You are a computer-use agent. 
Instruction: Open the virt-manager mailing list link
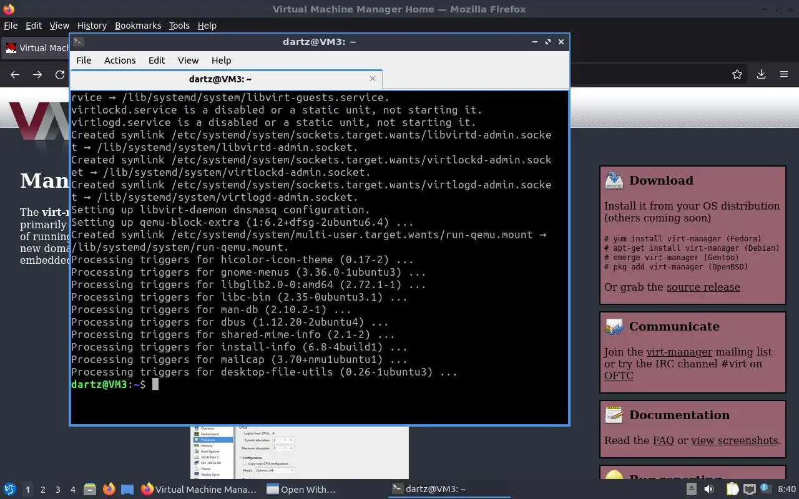pos(679,352)
